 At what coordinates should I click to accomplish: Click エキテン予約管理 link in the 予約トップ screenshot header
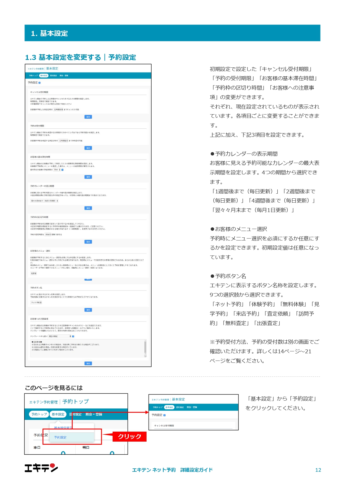point(43,402)
